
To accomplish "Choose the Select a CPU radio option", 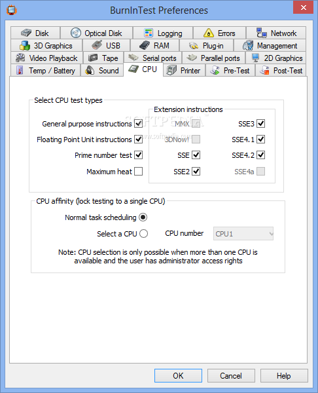I will [144, 233].
